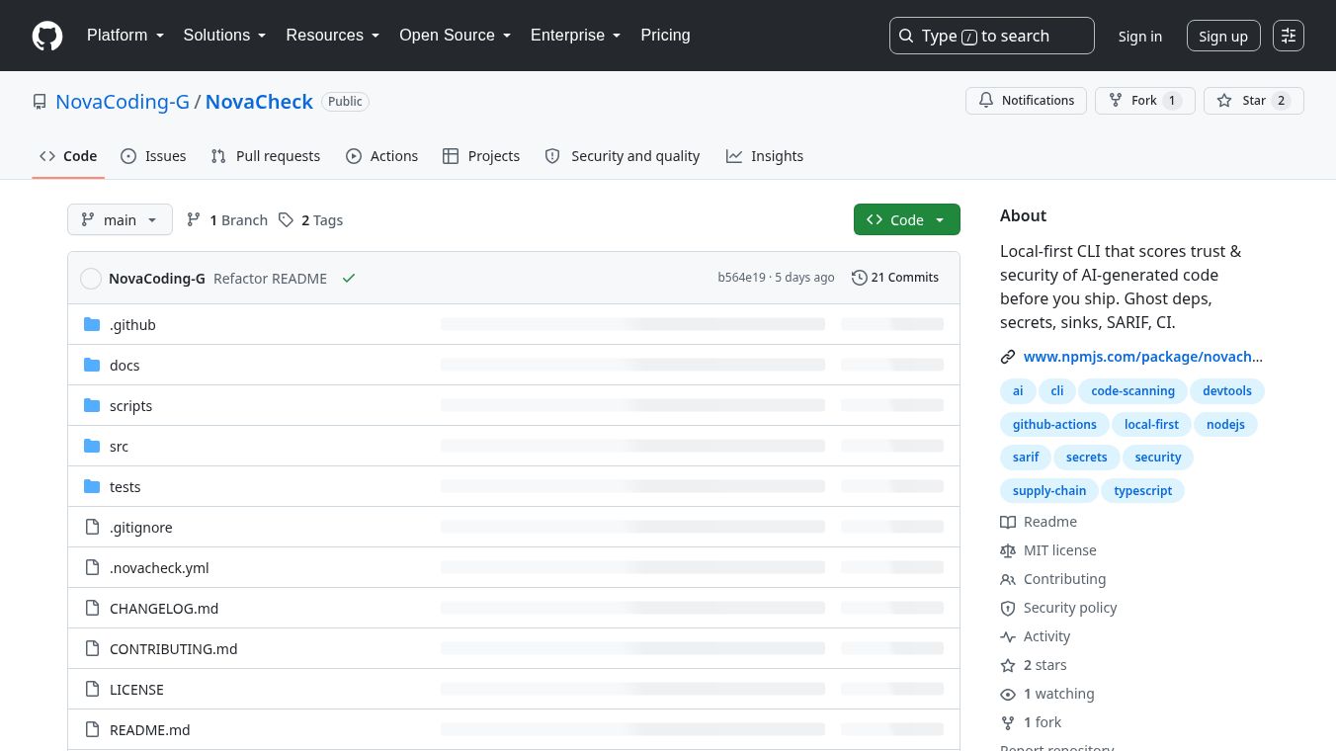Image resolution: width=1336 pixels, height=751 pixels.
Task: Expand the Platform menu
Action: click(x=125, y=36)
